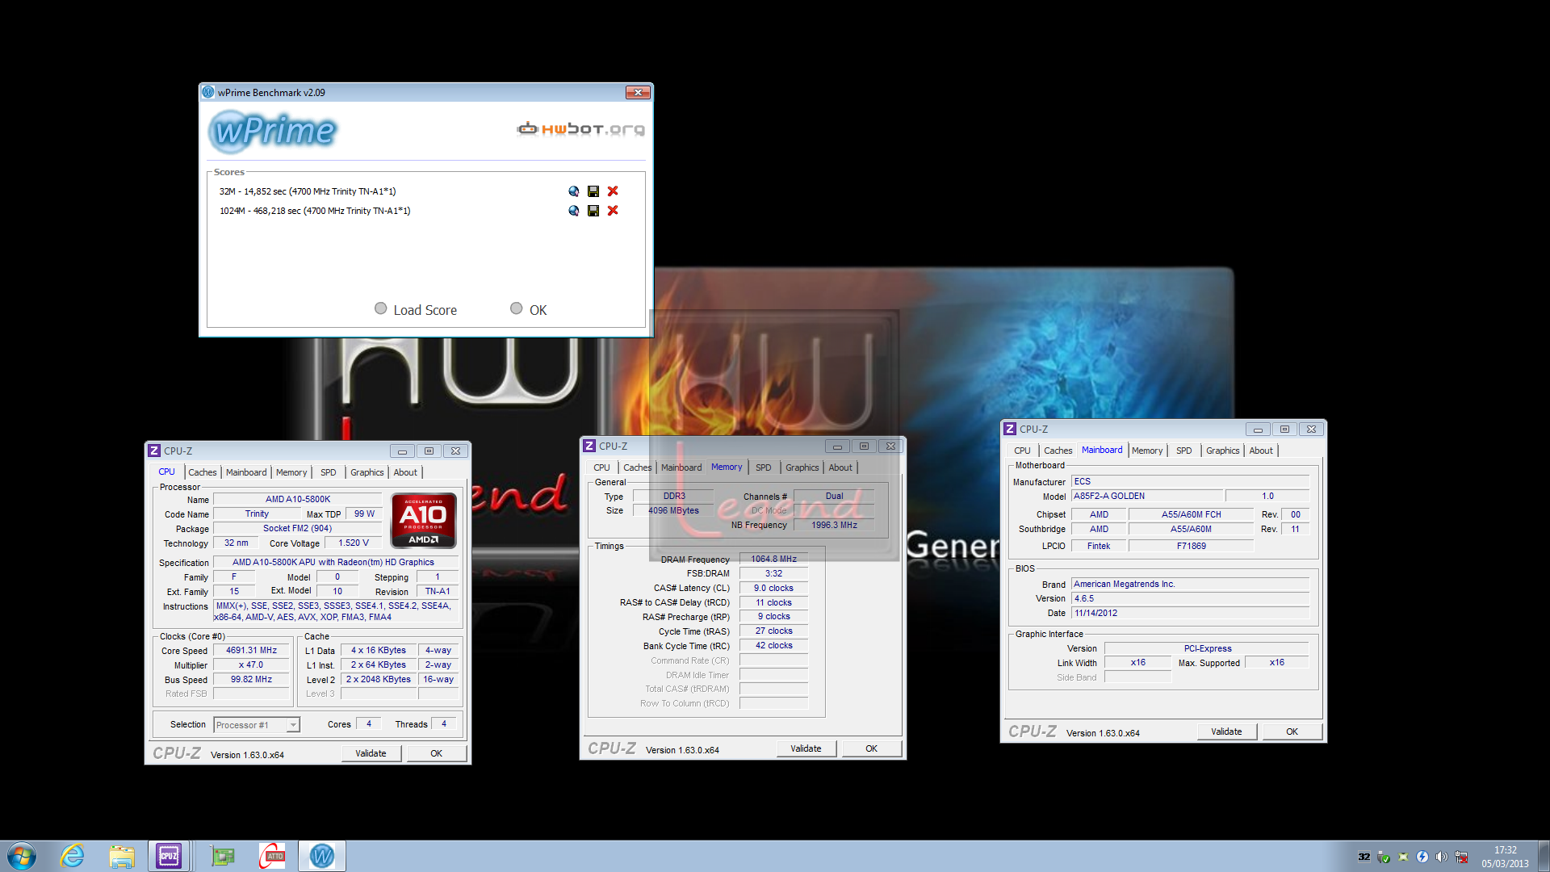The width and height of the screenshot is (1550, 872).
Task: Open About tab in left CPU-Z window
Action: click(405, 472)
